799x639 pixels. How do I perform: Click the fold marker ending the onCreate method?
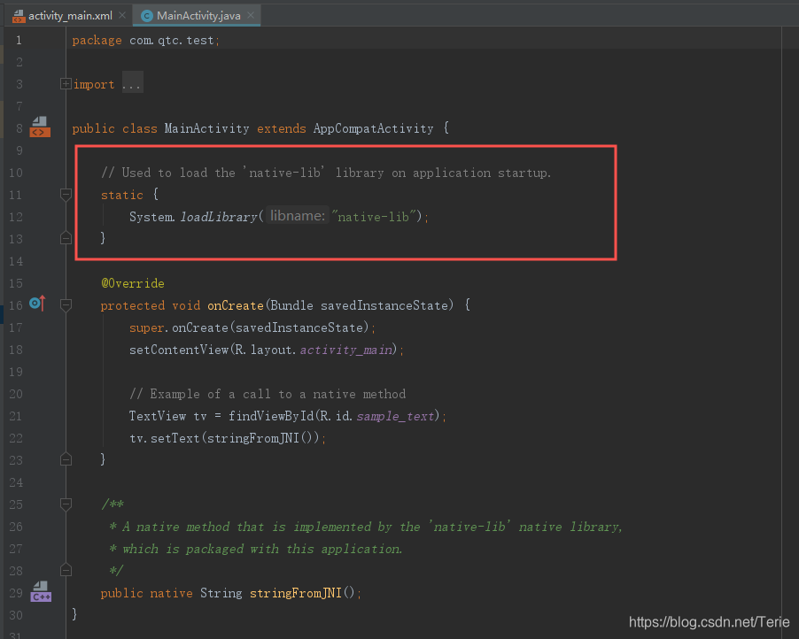(x=66, y=458)
